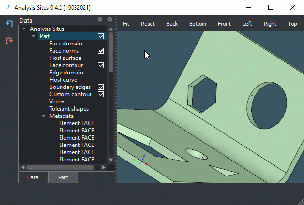Click Reset view button
Viewport: 304px width, 205px height.
click(148, 24)
